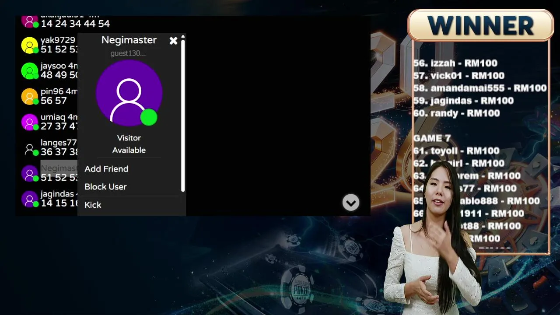Click winner entry '61. toyoll - RM100'

pos(456,151)
